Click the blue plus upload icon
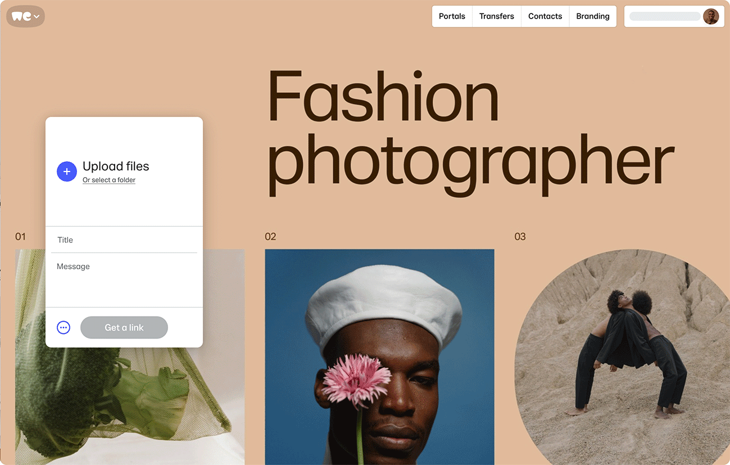The width and height of the screenshot is (730, 465). pyautogui.click(x=67, y=171)
